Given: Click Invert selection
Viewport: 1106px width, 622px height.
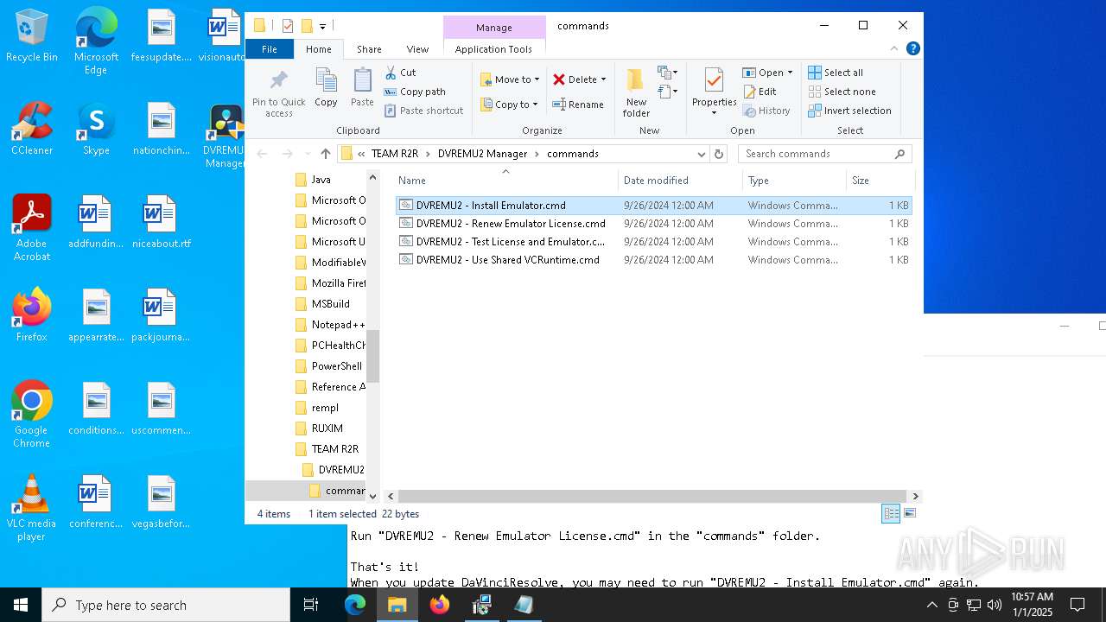Looking at the screenshot, I should (849, 111).
